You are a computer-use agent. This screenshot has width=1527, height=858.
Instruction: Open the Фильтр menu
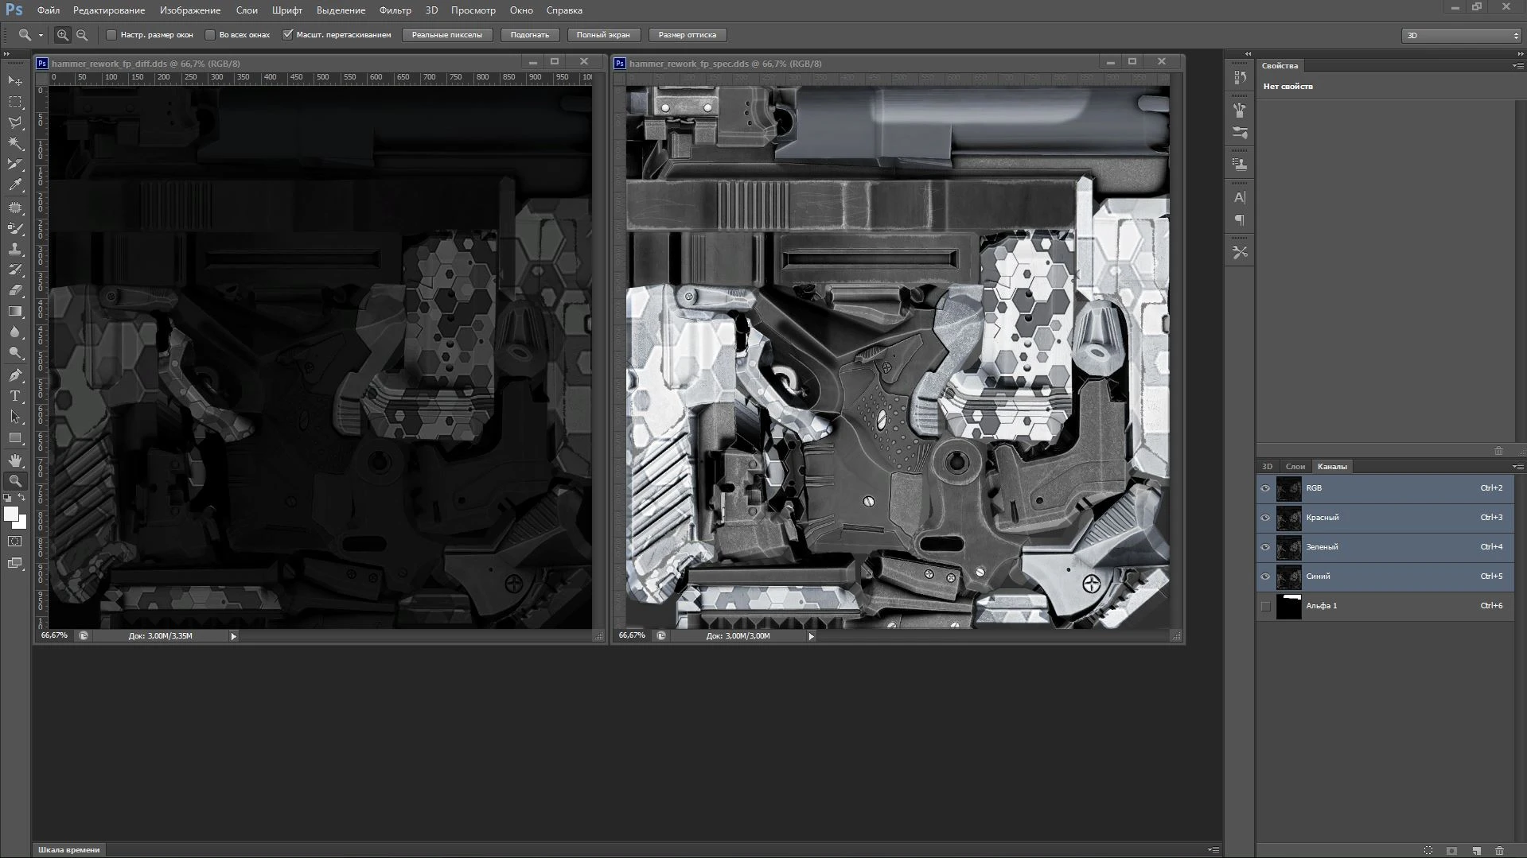point(395,10)
